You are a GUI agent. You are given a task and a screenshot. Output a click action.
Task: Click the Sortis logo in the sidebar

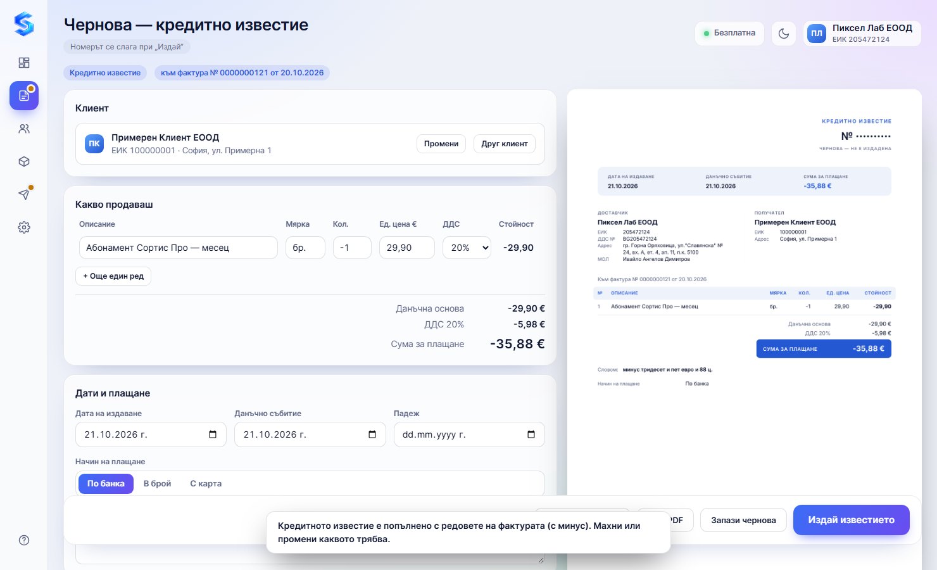24,25
